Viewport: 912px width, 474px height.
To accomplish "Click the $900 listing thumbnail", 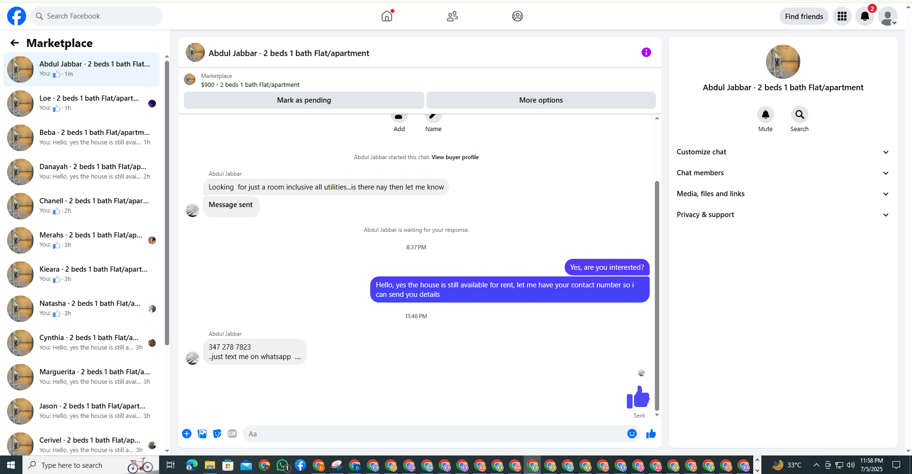I will pos(190,79).
